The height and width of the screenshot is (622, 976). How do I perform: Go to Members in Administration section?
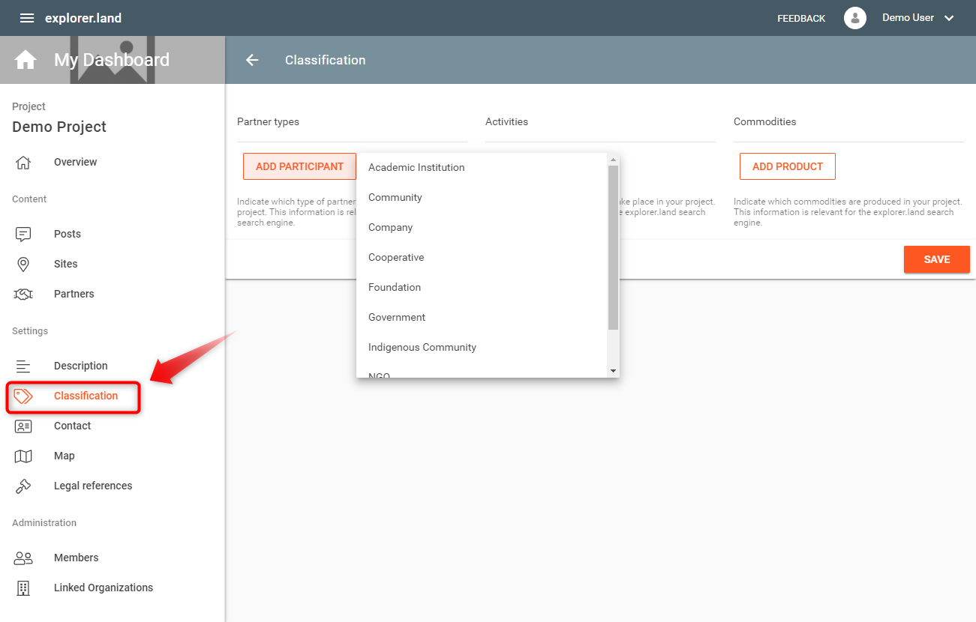76,558
